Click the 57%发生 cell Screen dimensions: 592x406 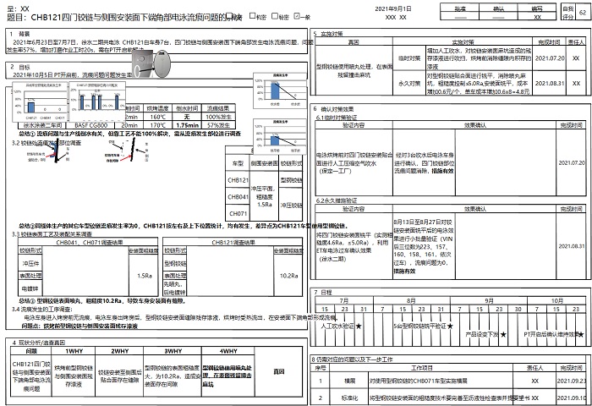218,125
